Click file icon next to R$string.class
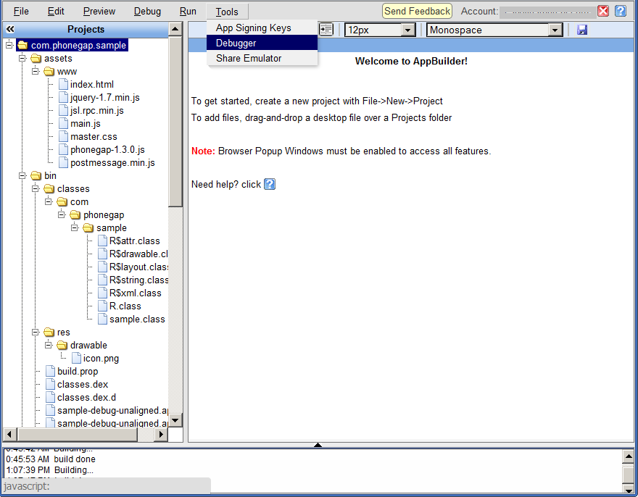The width and height of the screenshot is (638, 497). 103,280
